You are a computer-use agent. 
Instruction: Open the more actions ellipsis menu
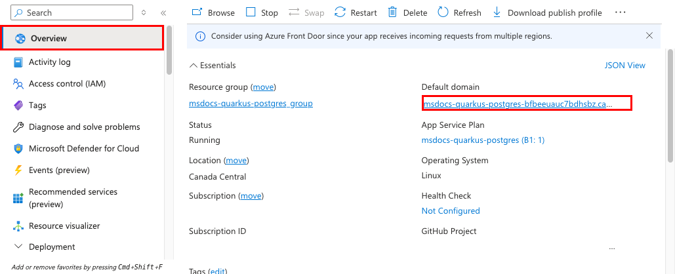tap(621, 12)
